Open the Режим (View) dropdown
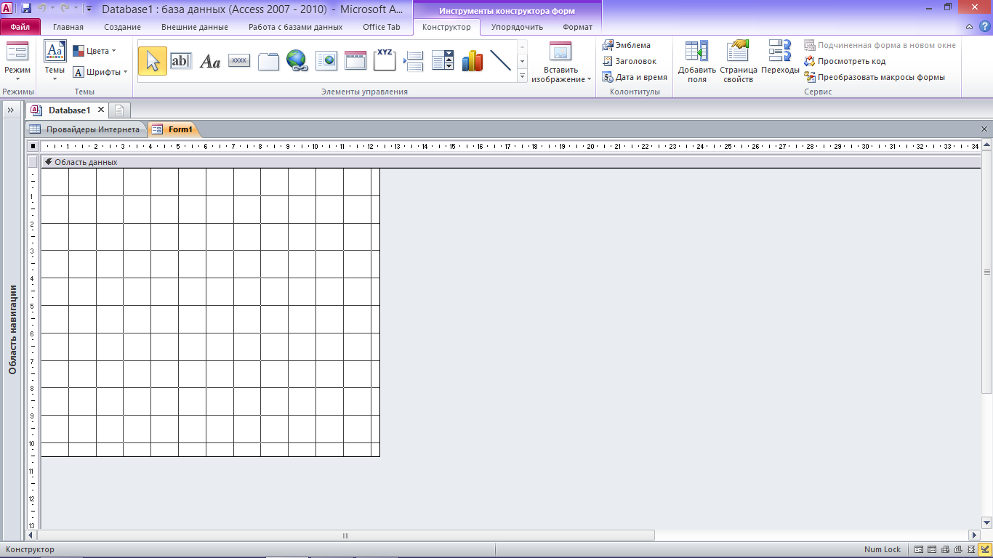Image resolution: width=993 pixels, height=558 pixels. pyautogui.click(x=17, y=62)
